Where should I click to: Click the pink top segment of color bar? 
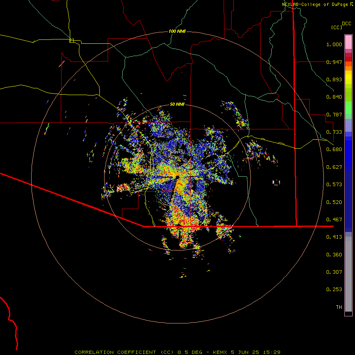tap(348, 42)
